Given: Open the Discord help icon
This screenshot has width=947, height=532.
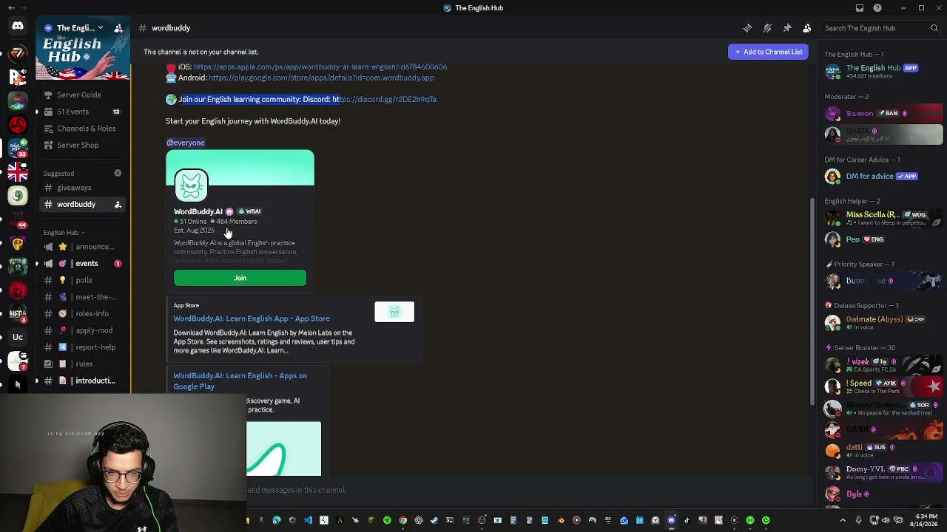Looking at the screenshot, I should click(877, 8).
